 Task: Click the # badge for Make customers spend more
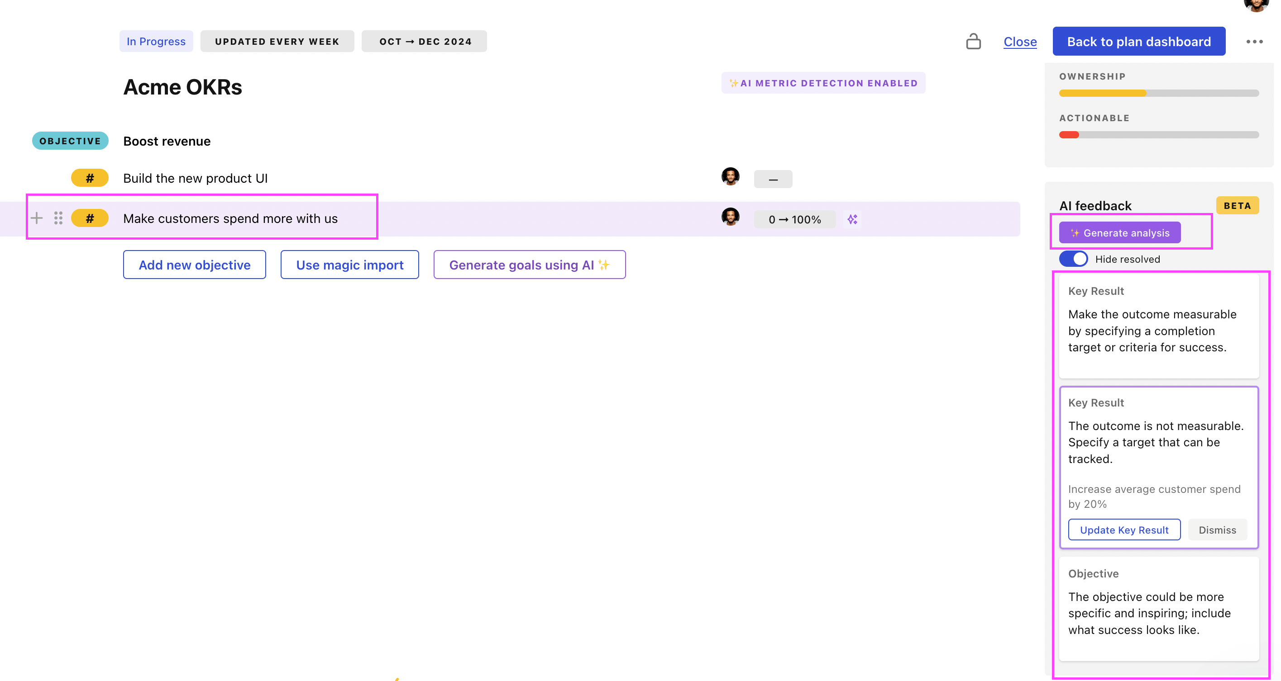coord(90,218)
